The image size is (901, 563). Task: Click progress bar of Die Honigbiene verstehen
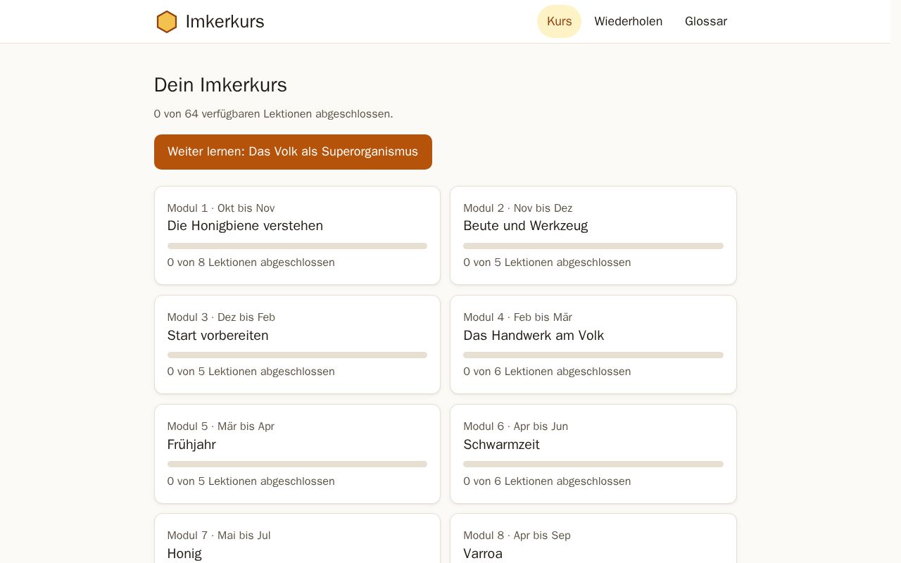pyautogui.click(x=297, y=246)
